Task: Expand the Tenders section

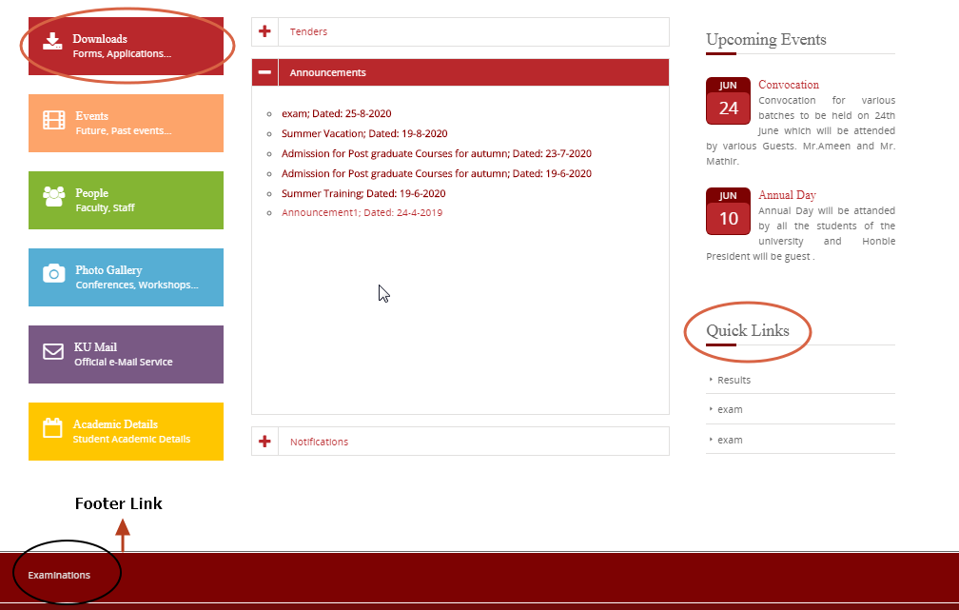Action: (x=264, y=31)
